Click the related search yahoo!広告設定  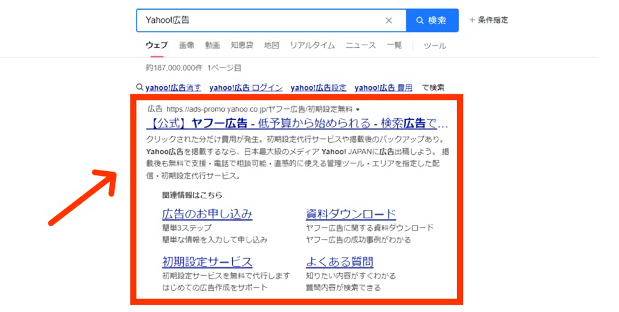click(x=319, y=88)
